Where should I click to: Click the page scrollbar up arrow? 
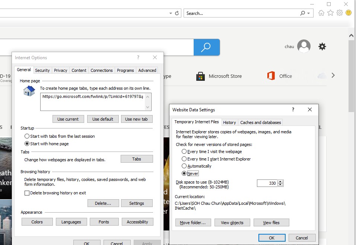(351, 36)
